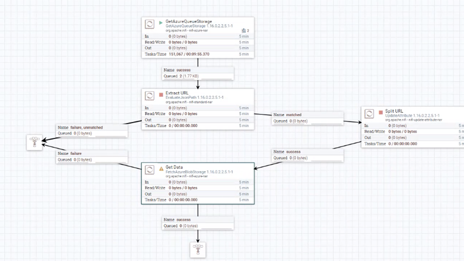Click EvaluateJsonPath 1.16.0.2.2.5.1-1 type text
Image resolution: width=464 pixels, height=261 pixels.
click(x=195, y=98)
